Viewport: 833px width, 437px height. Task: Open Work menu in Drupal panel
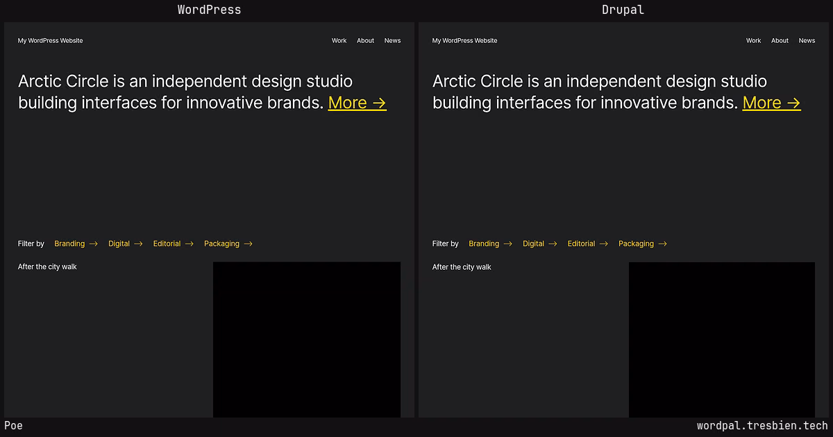(x=753, y=41)
